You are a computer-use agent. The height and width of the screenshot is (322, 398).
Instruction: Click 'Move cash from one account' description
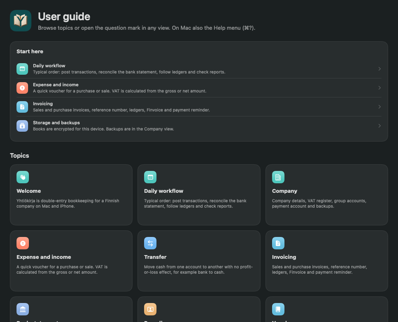(x=198, y=270)
